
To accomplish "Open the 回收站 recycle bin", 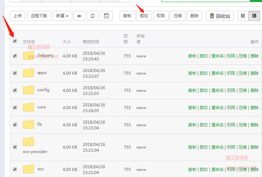I will [x=221, y=16].
